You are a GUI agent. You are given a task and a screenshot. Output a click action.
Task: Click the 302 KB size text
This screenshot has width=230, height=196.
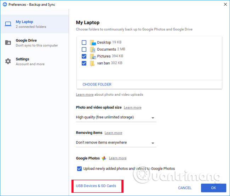pos(117,63)
